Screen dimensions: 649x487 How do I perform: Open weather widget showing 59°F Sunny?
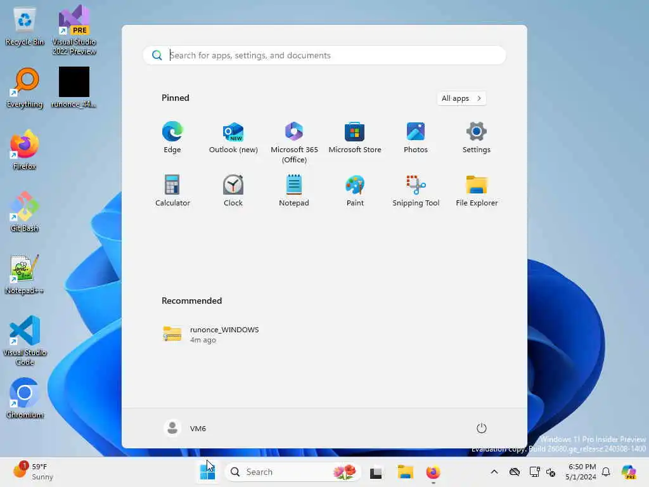(x=33, y=472)
